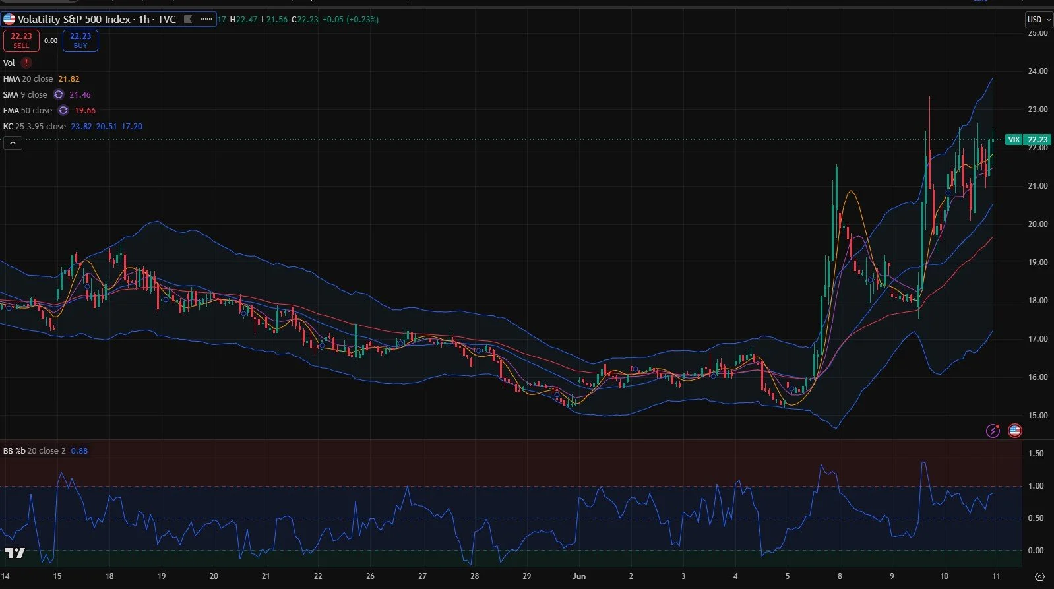Click the KC middle value 20.51

click(x=107, y=126)
